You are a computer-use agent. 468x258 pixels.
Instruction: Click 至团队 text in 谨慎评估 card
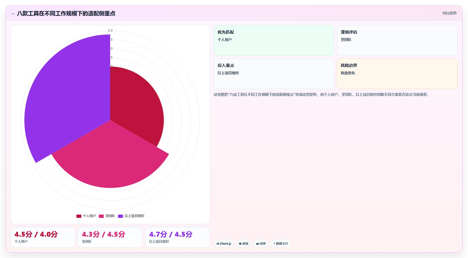coord(346,40)
